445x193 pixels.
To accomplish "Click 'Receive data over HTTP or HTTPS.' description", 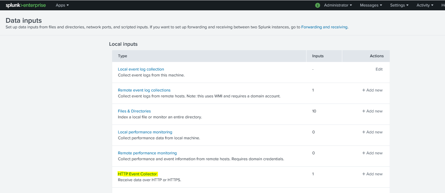I will [x=149, y=180].
